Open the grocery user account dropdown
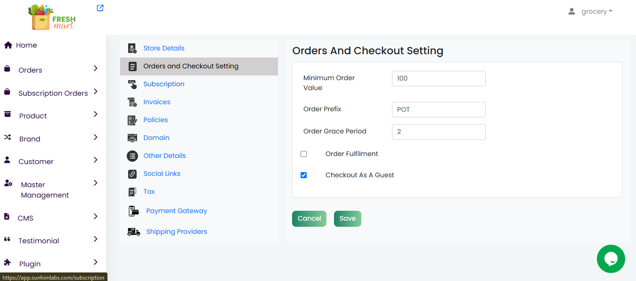This screenshot has width=636, height=281. 591,11
